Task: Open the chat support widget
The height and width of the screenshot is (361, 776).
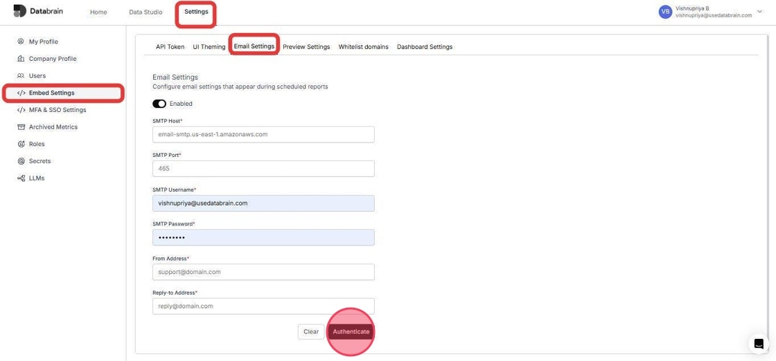Action: [x=759, y=344]
